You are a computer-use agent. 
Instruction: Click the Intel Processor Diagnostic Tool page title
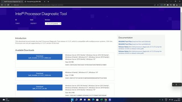coord(41,14)
